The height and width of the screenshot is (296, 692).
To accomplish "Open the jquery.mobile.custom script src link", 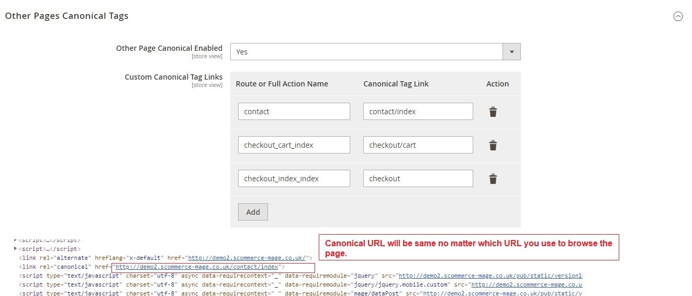I will pyautogui.click(x=526, y=284).
